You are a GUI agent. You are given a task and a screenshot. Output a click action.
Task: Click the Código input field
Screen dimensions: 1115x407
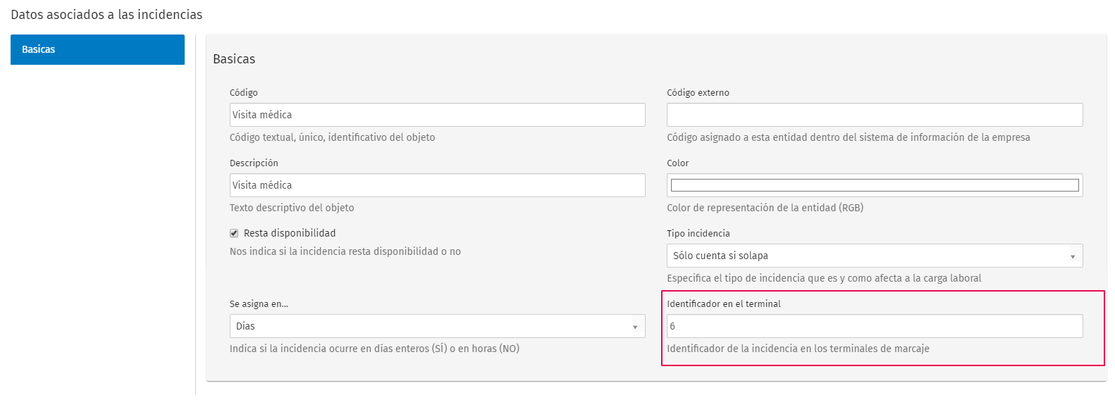click(437, 115)
